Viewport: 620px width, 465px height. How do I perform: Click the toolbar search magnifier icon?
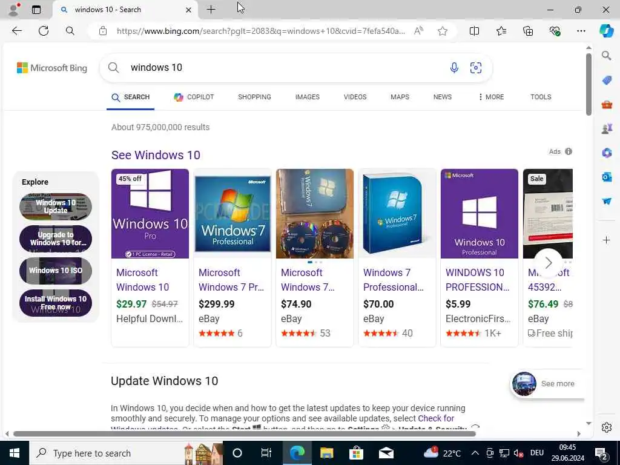click(x=70, y=31)
